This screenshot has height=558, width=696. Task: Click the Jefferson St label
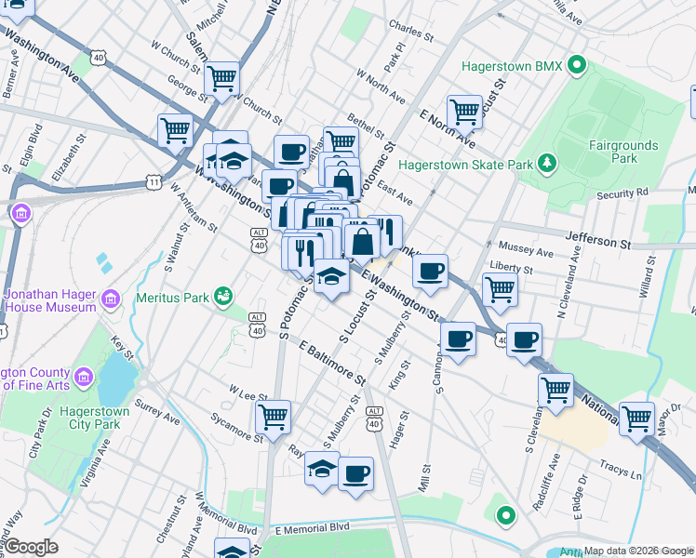(597, 241)
